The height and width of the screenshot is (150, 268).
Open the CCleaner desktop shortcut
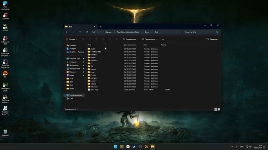coord(5,16)
